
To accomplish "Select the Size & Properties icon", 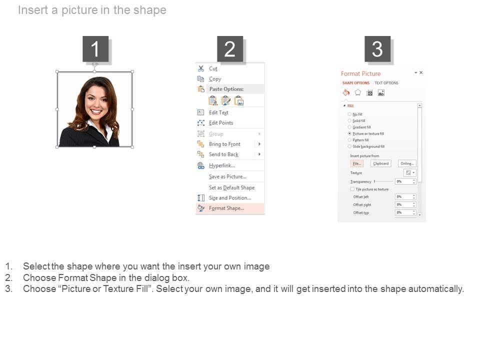I will [369, 93].
